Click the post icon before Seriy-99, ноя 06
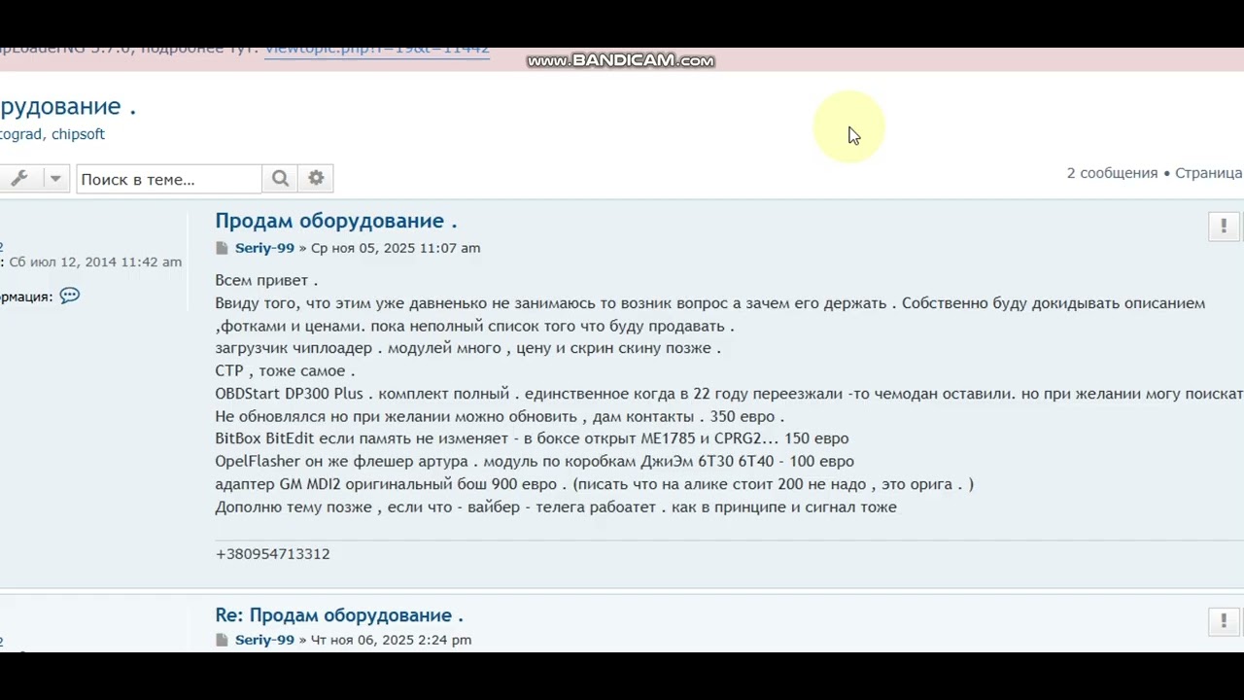Viewport: 1244px width, 700px height. [222, 640]
